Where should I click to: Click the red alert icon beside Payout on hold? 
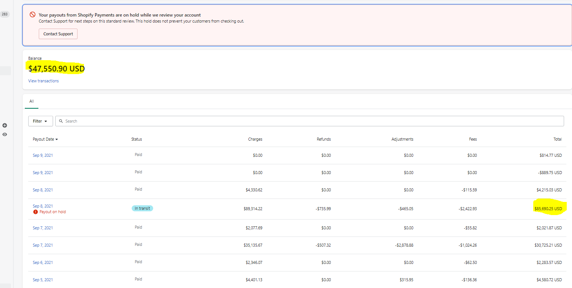coord(35,212)
